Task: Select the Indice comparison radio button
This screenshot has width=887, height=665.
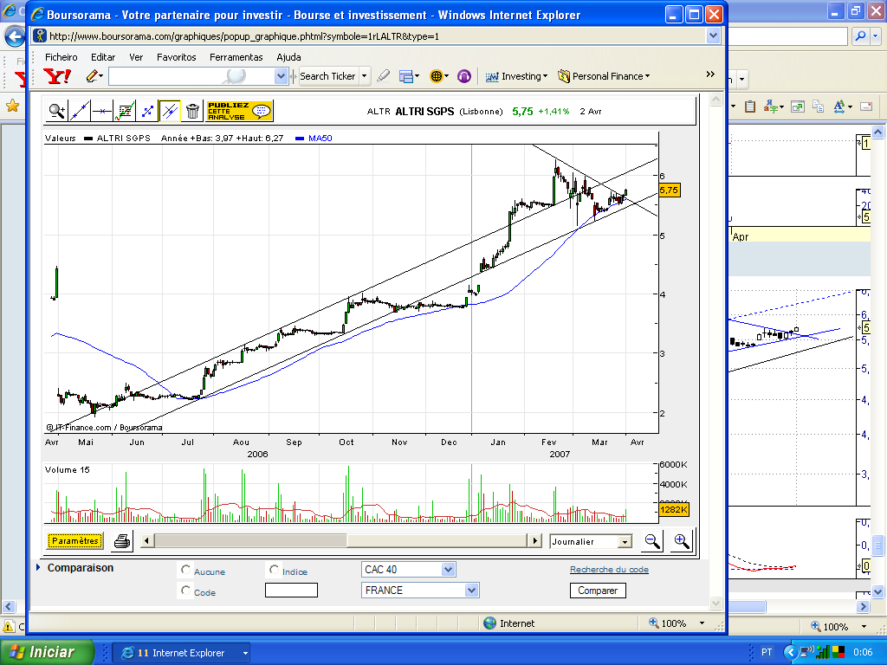Action: pos(274,570)
